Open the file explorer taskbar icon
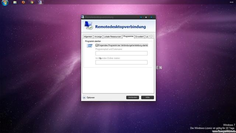 (x=15, y=2)
